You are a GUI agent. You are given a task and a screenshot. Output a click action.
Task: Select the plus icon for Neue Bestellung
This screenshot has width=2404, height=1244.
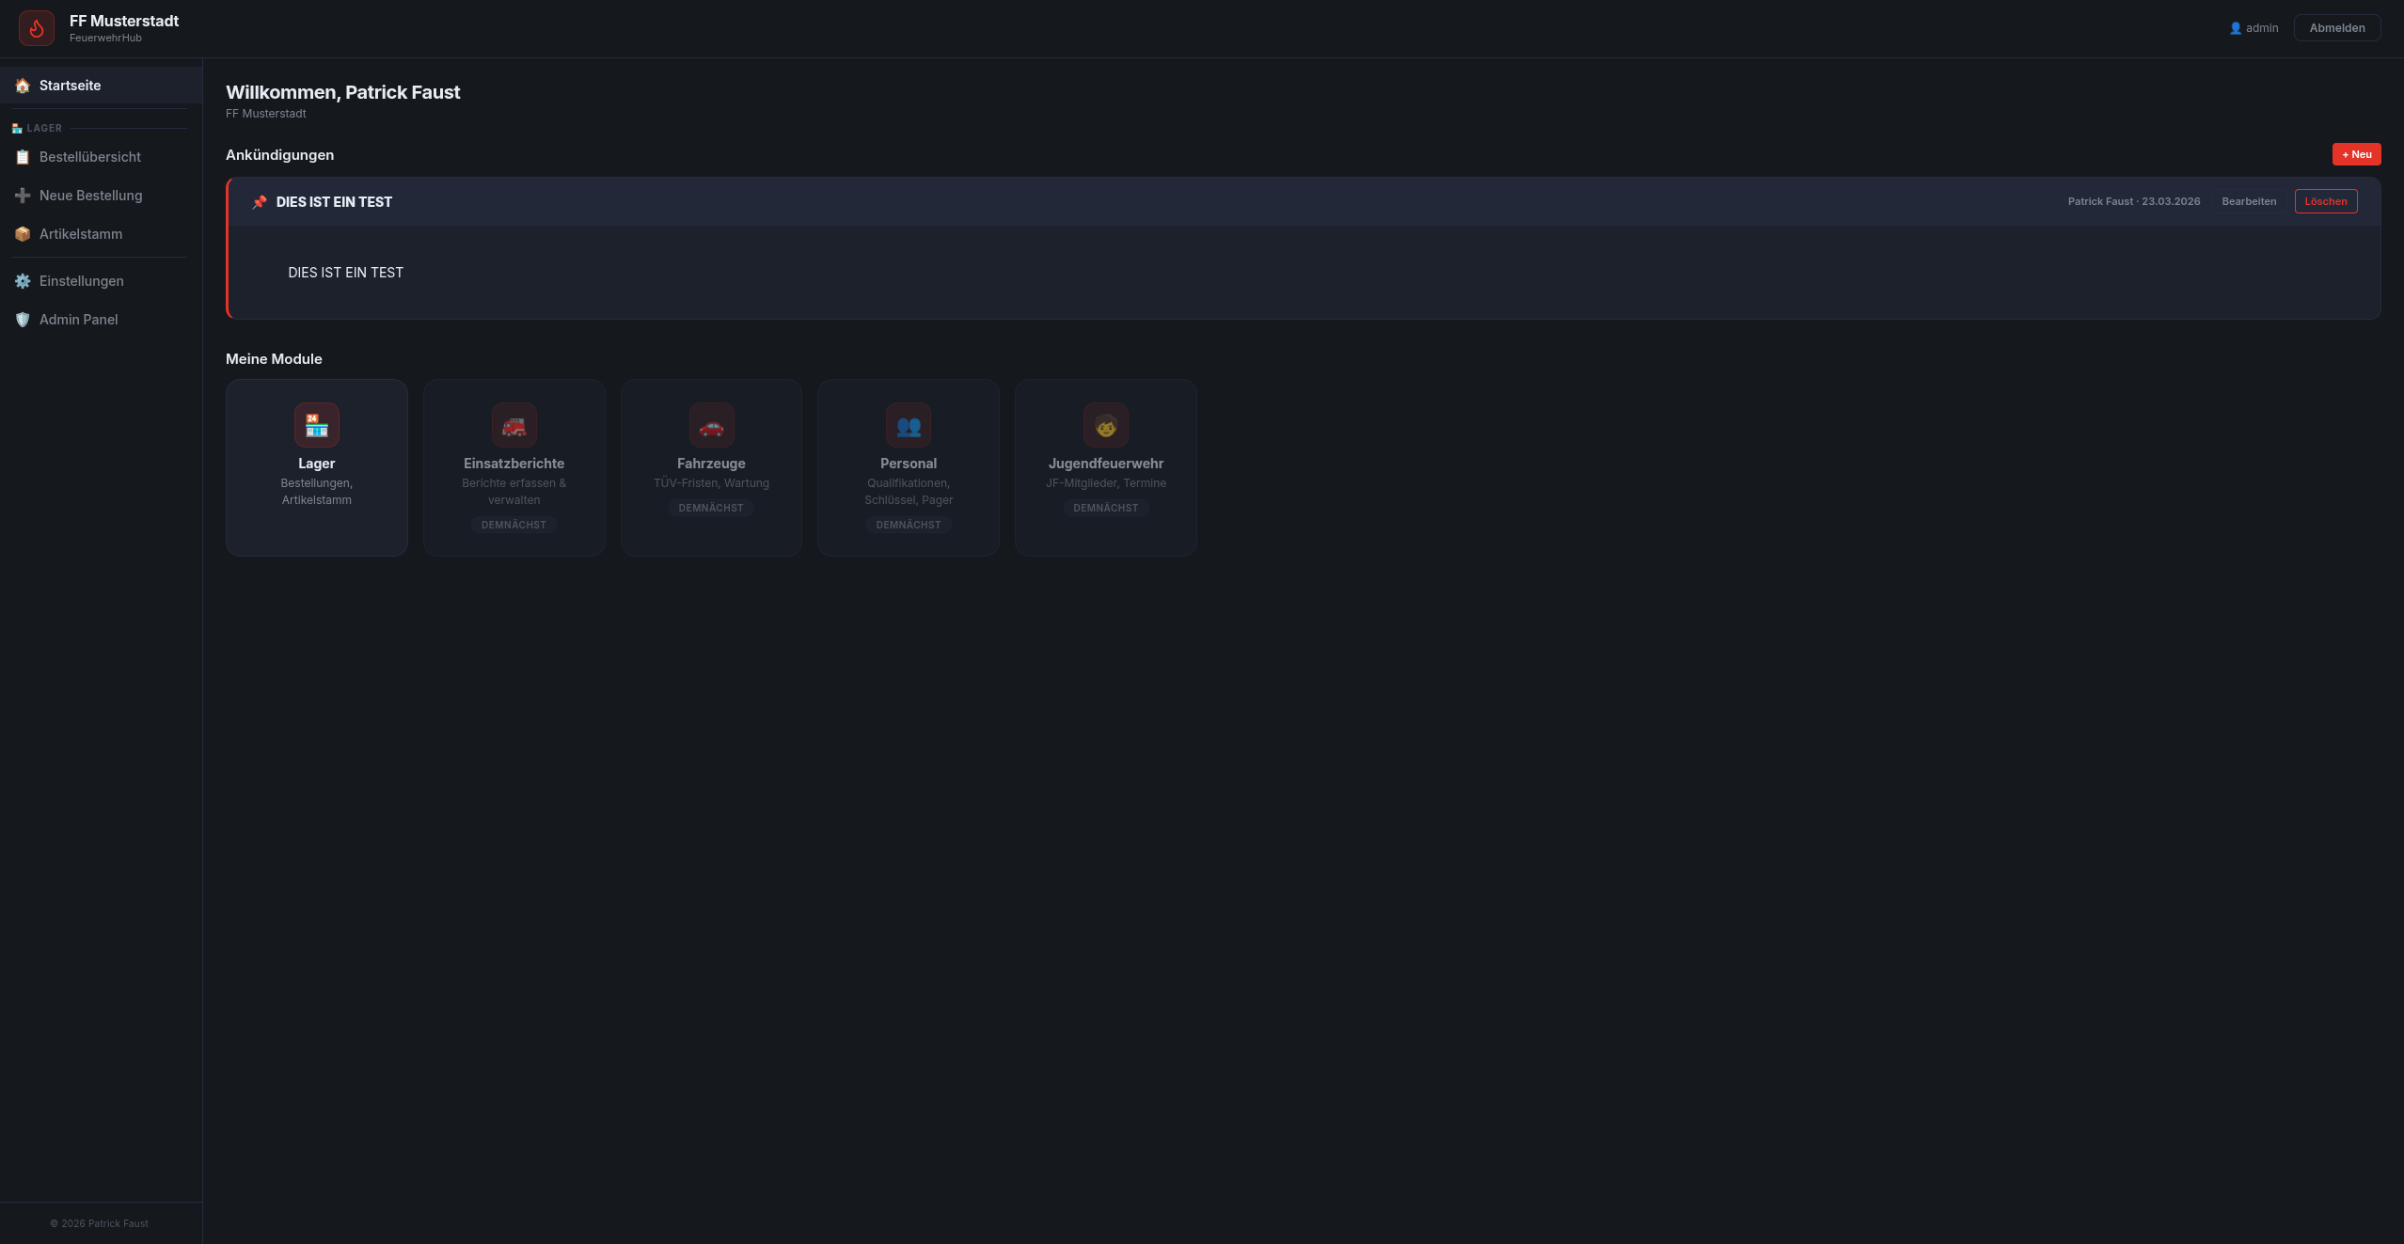[22, 195]
